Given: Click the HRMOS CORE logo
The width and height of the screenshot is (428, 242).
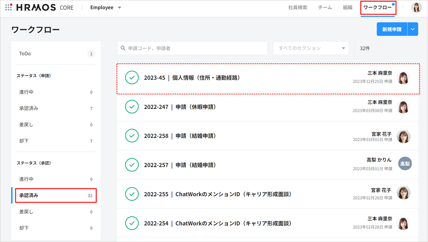Looking at the screenshot, I should (45, 7).
